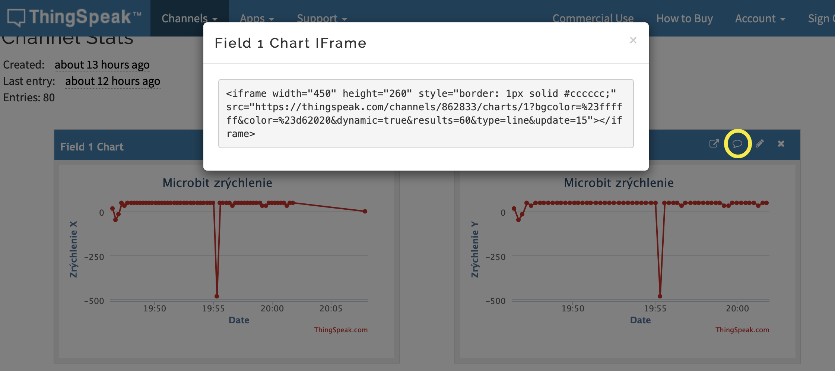Expand the Support dropdown menu
835x371 pixels.
tap(321, 18)
